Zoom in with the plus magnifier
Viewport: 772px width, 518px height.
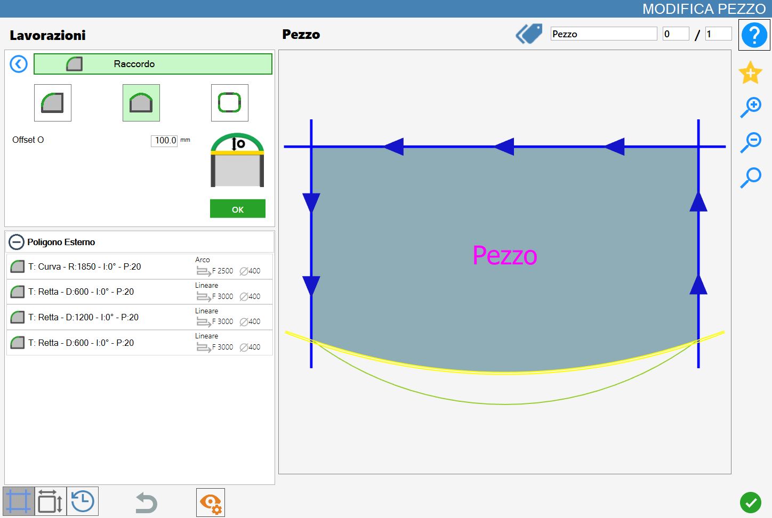coord(751,108)
